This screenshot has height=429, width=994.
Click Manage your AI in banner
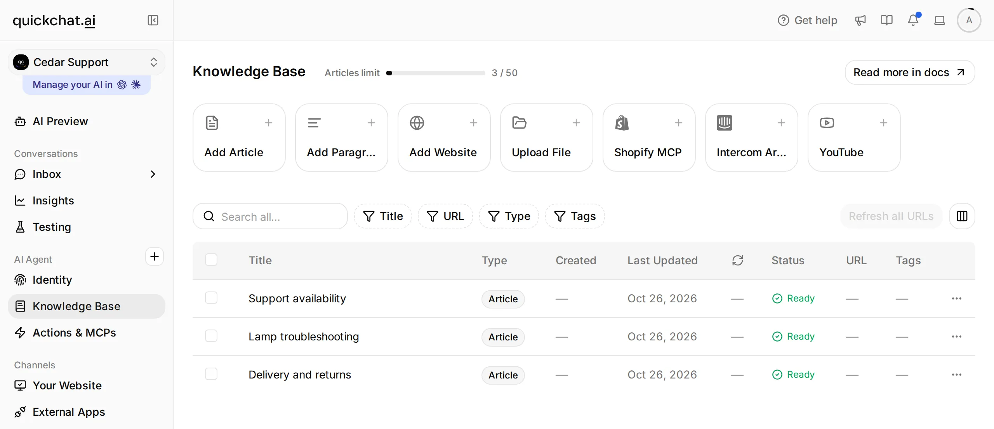click(87, 85)
